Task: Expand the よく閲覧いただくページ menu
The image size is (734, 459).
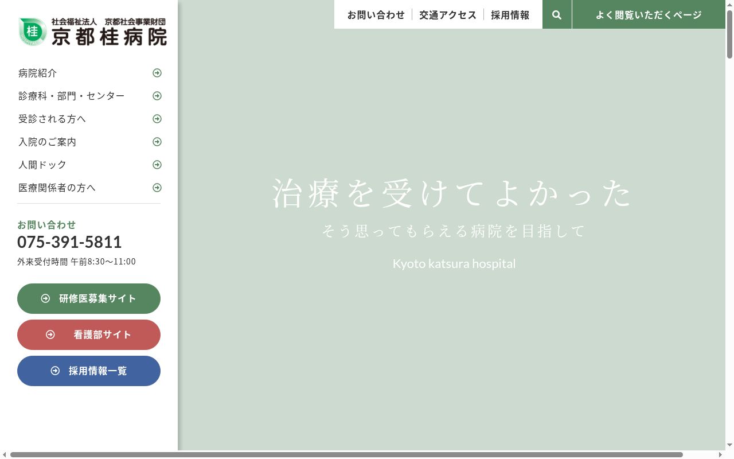Action: point(649,15)
